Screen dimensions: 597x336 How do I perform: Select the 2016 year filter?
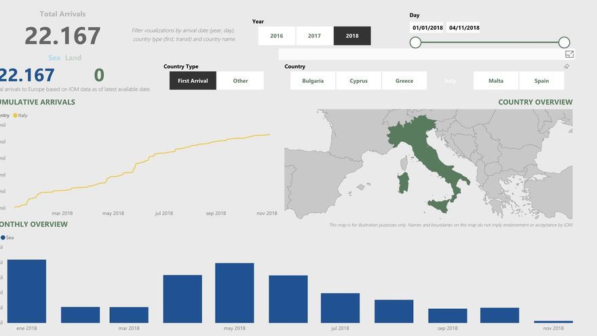[x=277, y=36]
